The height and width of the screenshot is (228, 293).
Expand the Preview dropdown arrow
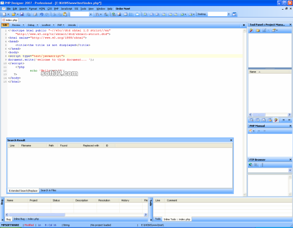click(23, 25)
